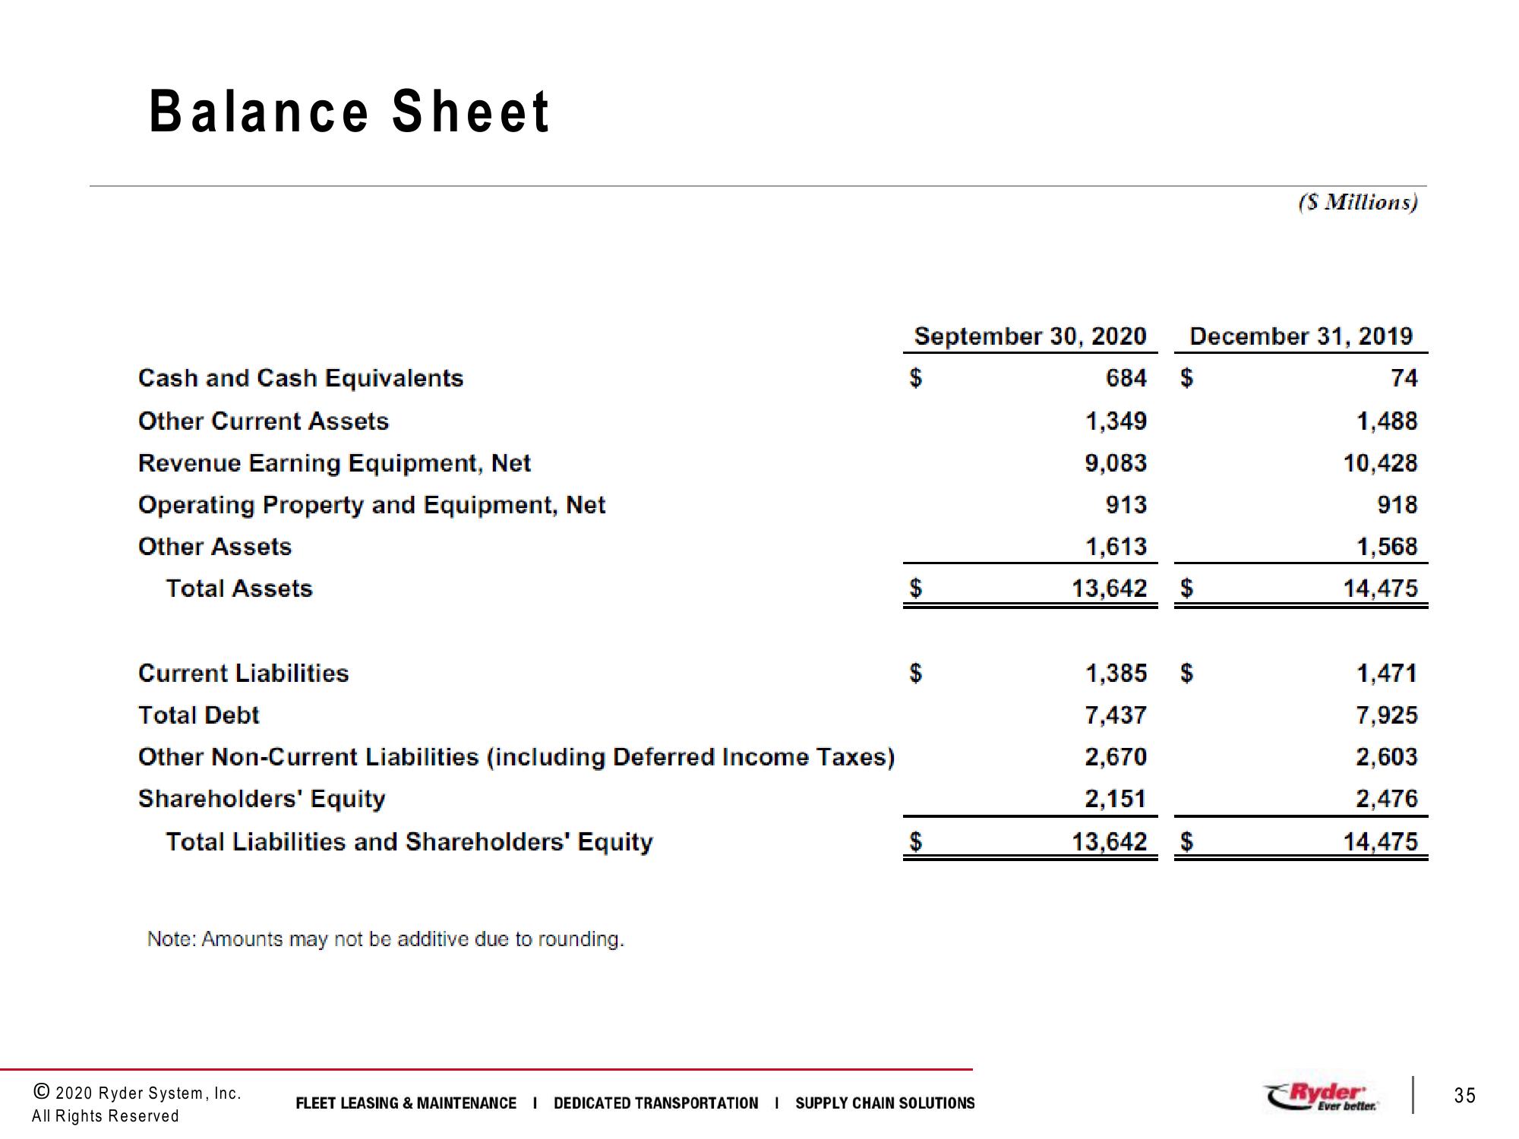Click Operating Property and Equipment, Net label
This screenshot has height=1139, width=1519.
[x=371, y=505]
